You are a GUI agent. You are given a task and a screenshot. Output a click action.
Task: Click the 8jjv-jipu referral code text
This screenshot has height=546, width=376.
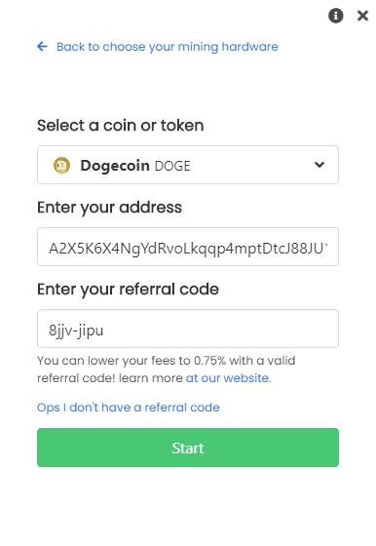76,331
